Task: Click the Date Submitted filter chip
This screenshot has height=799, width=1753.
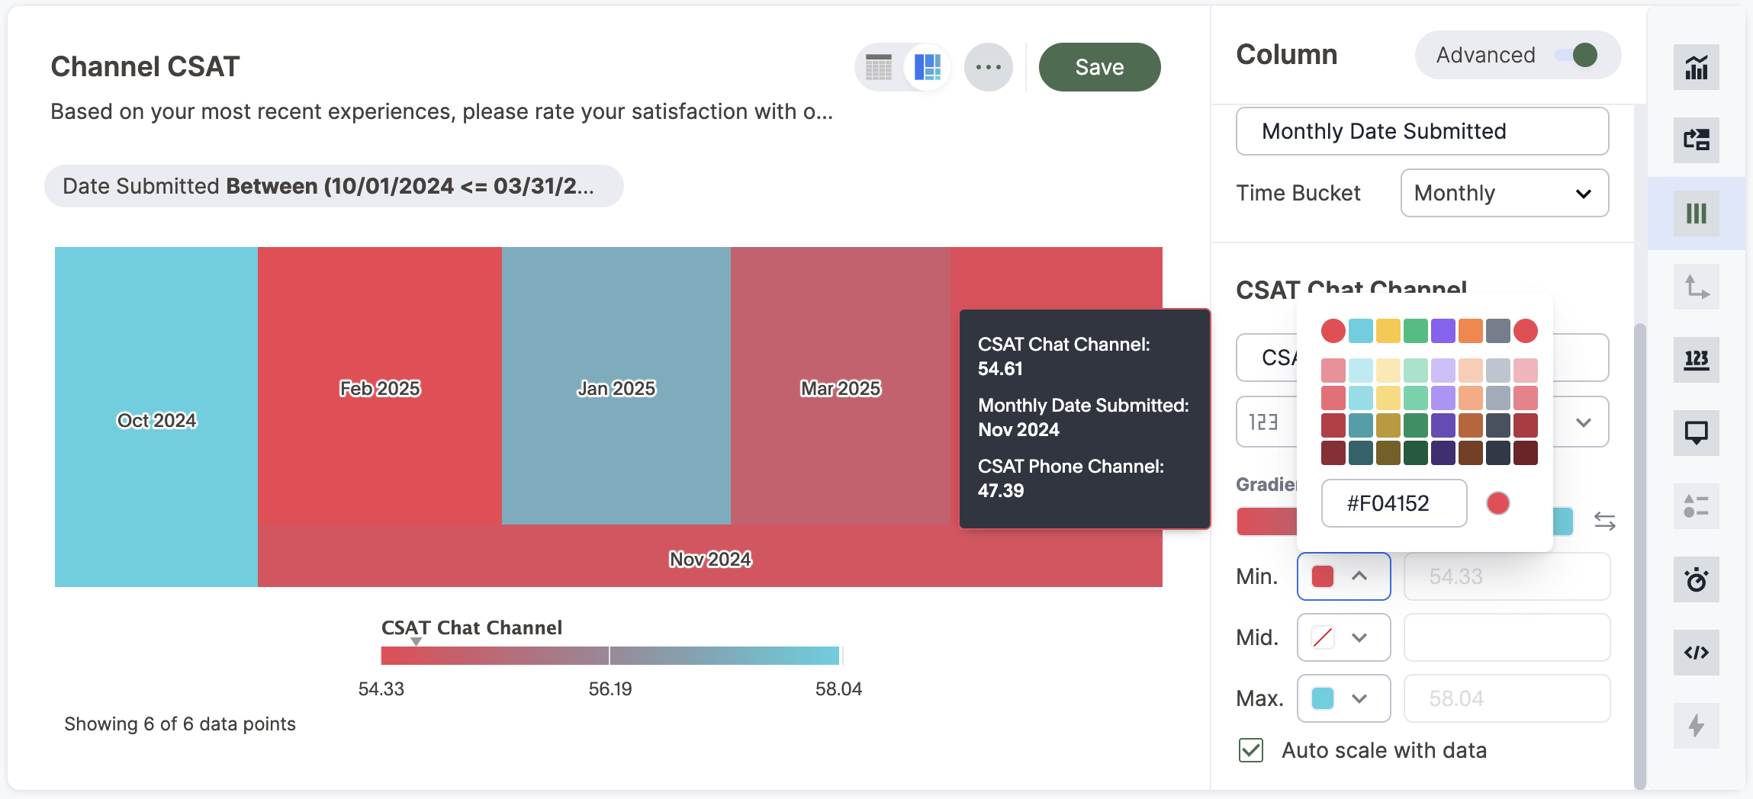Action: 333,186
